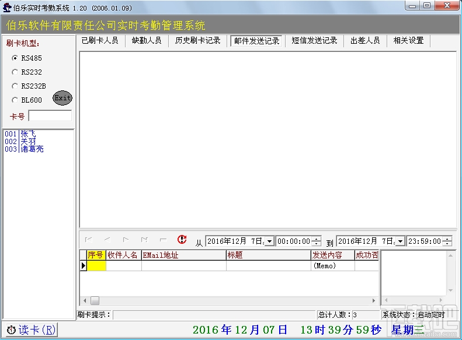Click the memo panel scroll up arrow
The image size is (462, 340).
point(450,255)
